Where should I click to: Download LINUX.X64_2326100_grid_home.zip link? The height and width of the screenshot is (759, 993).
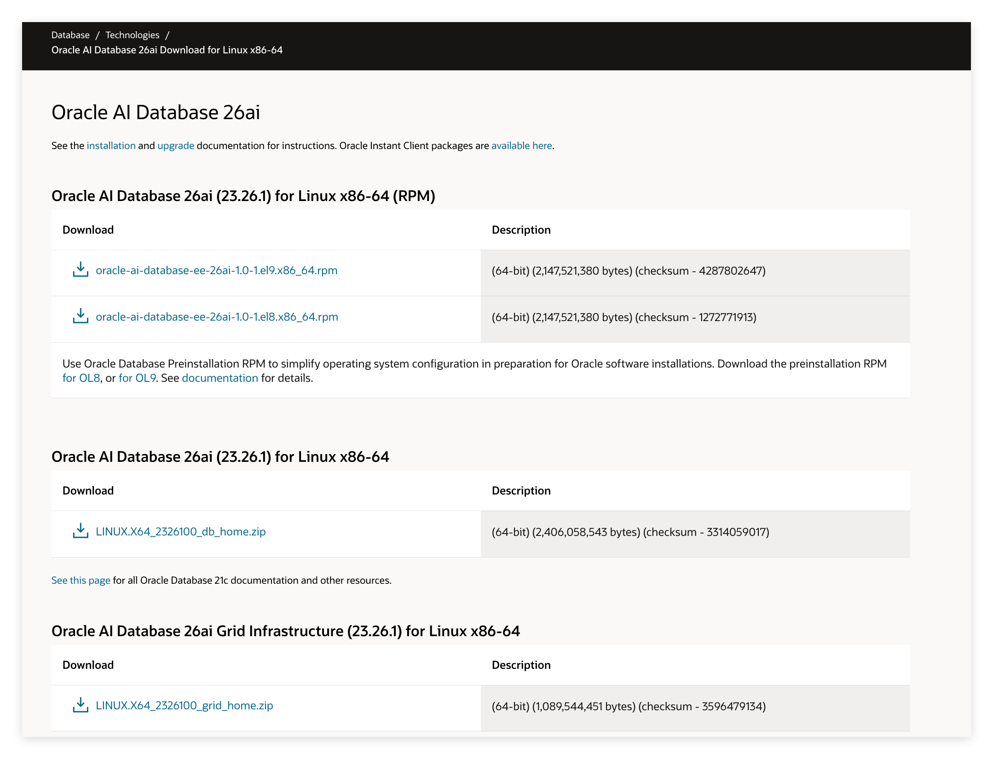[x=184, y=706]
